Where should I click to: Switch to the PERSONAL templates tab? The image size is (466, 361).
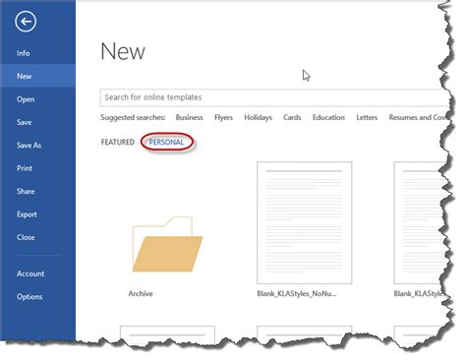tap(166, 143)
